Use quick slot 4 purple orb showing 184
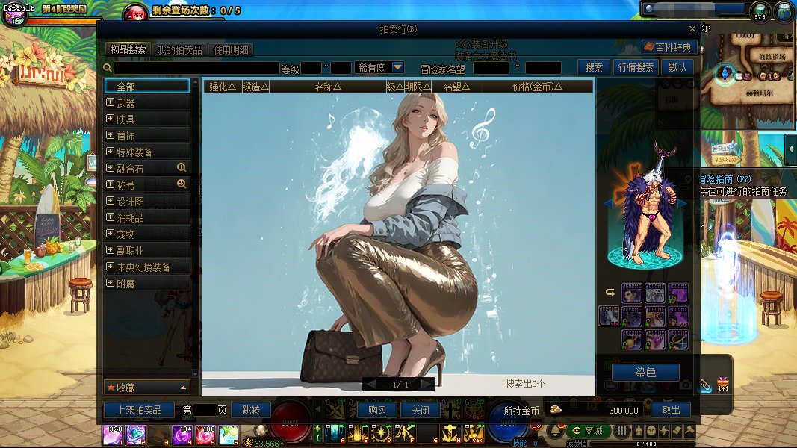 pyautogui.click(x=182, y=435)
